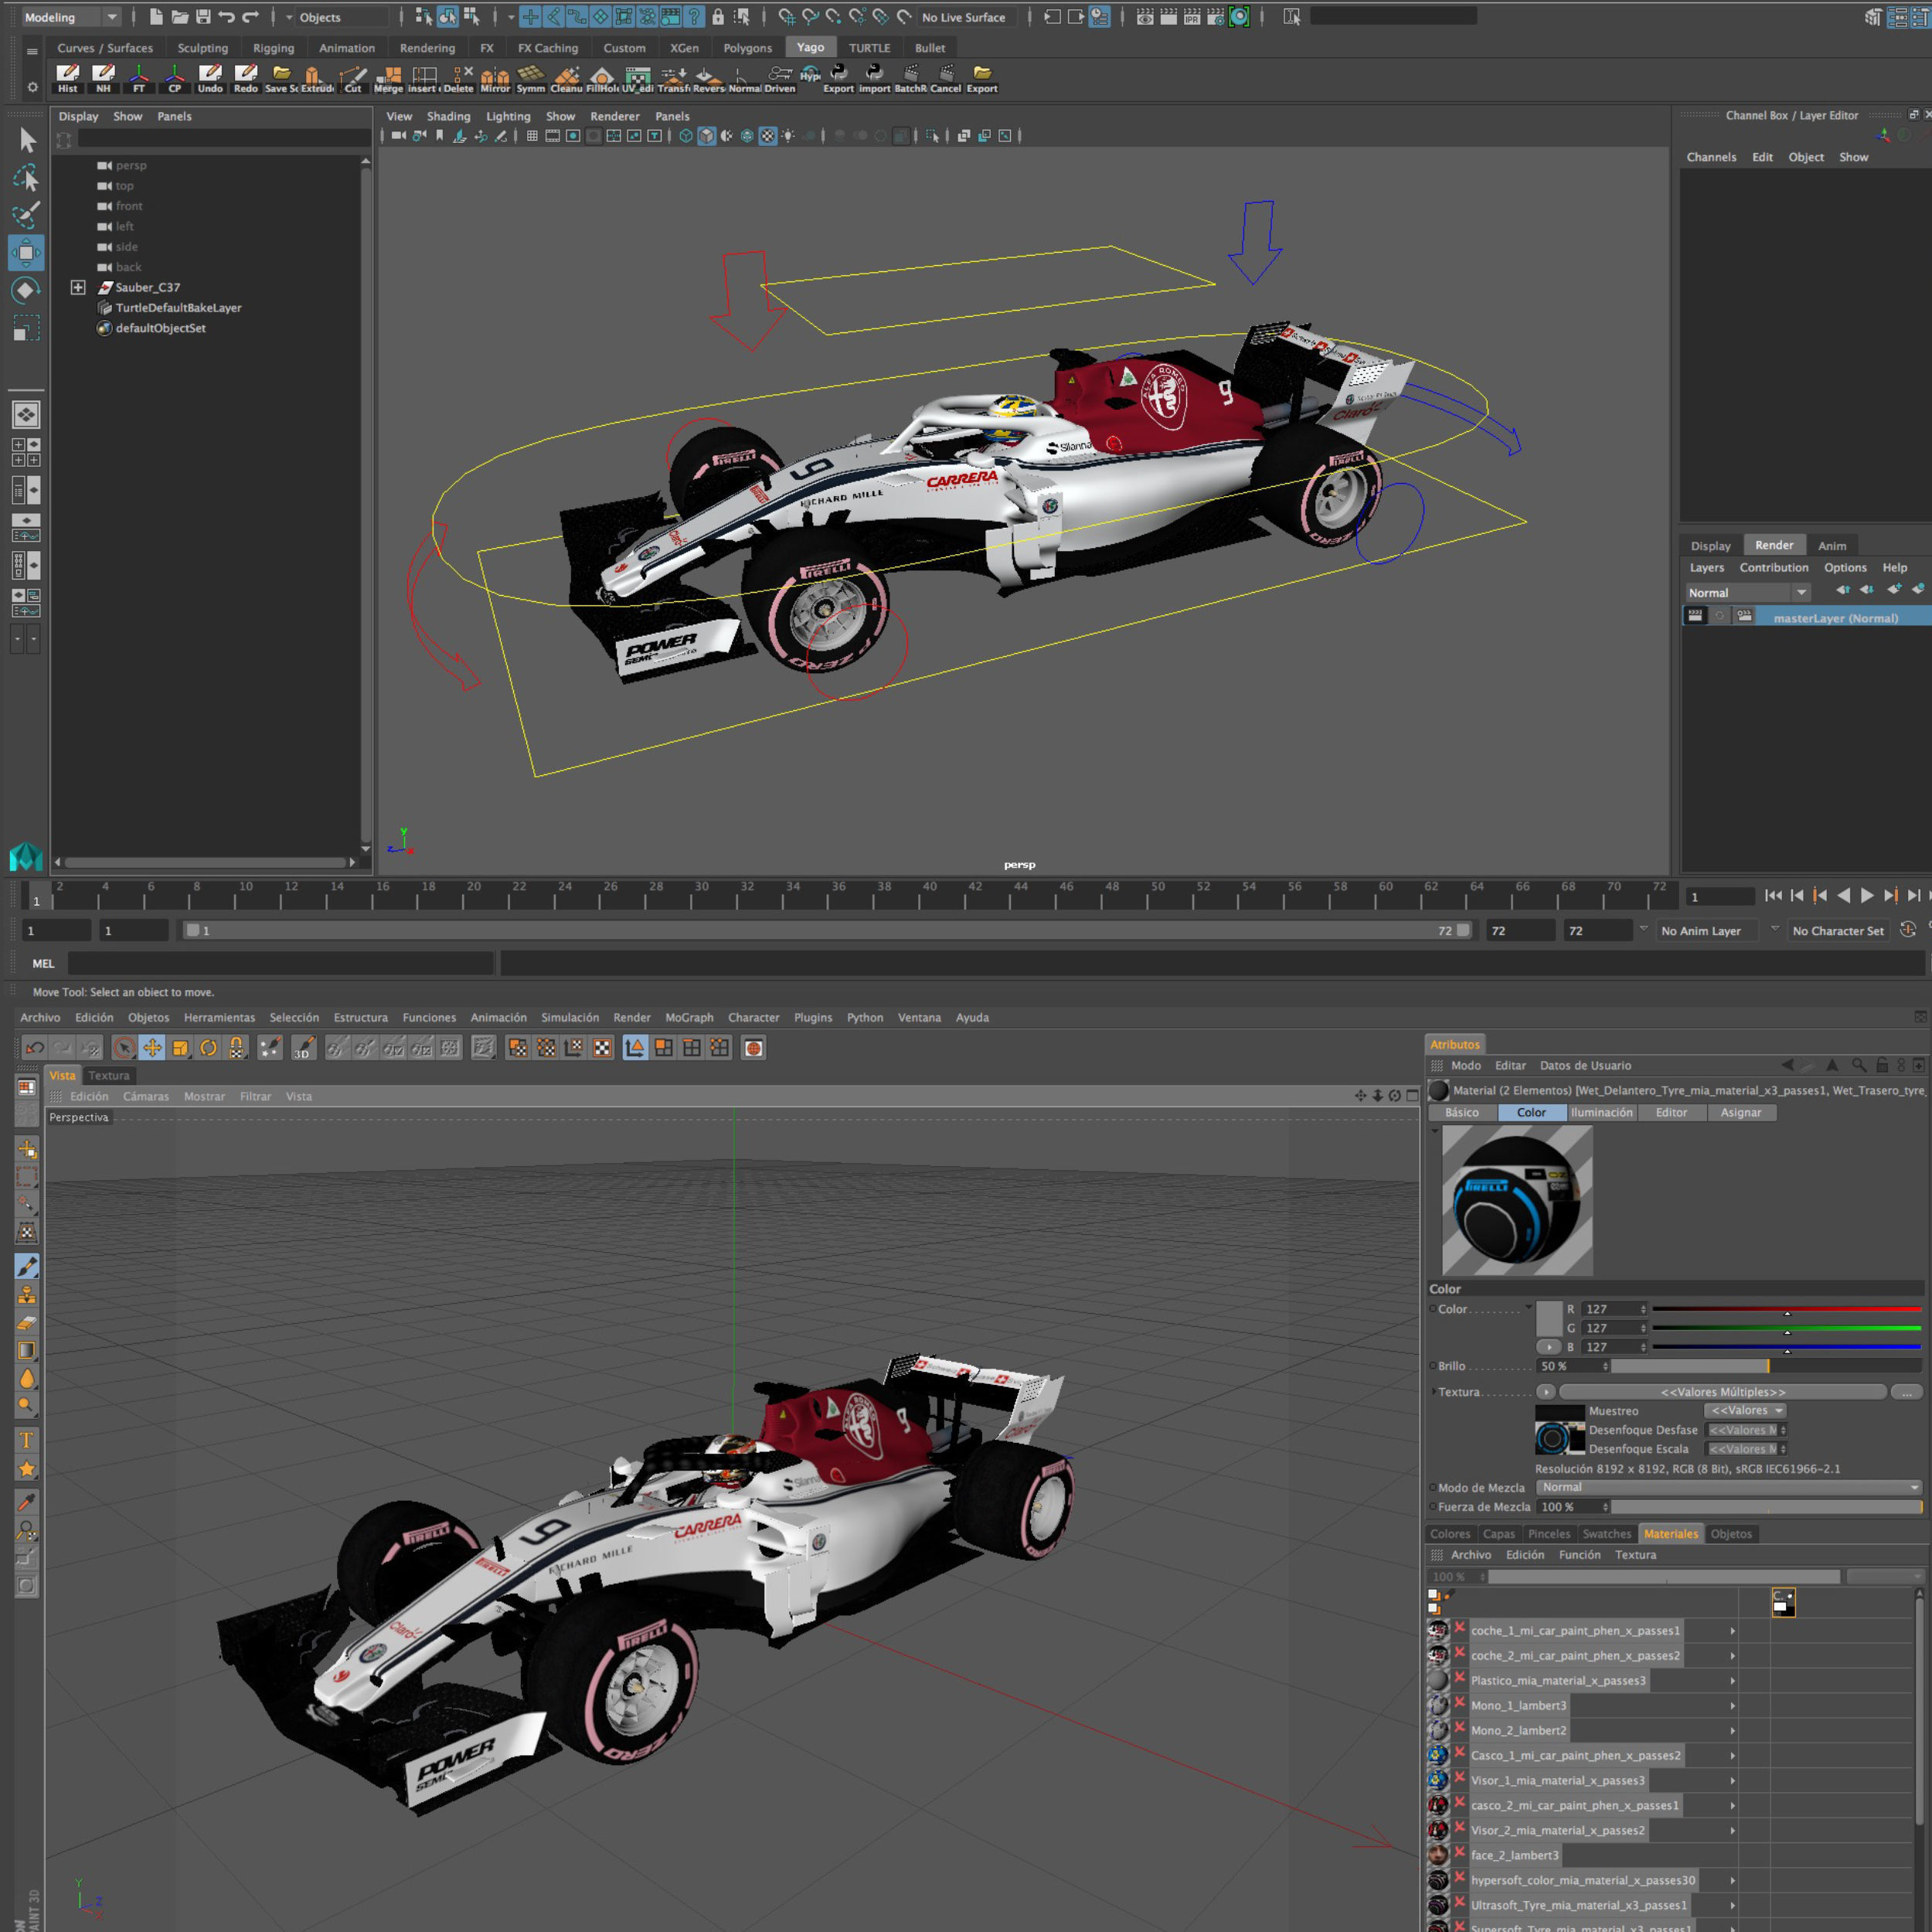Click the ellipsis button beside Textura
The width and height of the screenshot is (1932, 1932).
click(x=1906, y=1392)
